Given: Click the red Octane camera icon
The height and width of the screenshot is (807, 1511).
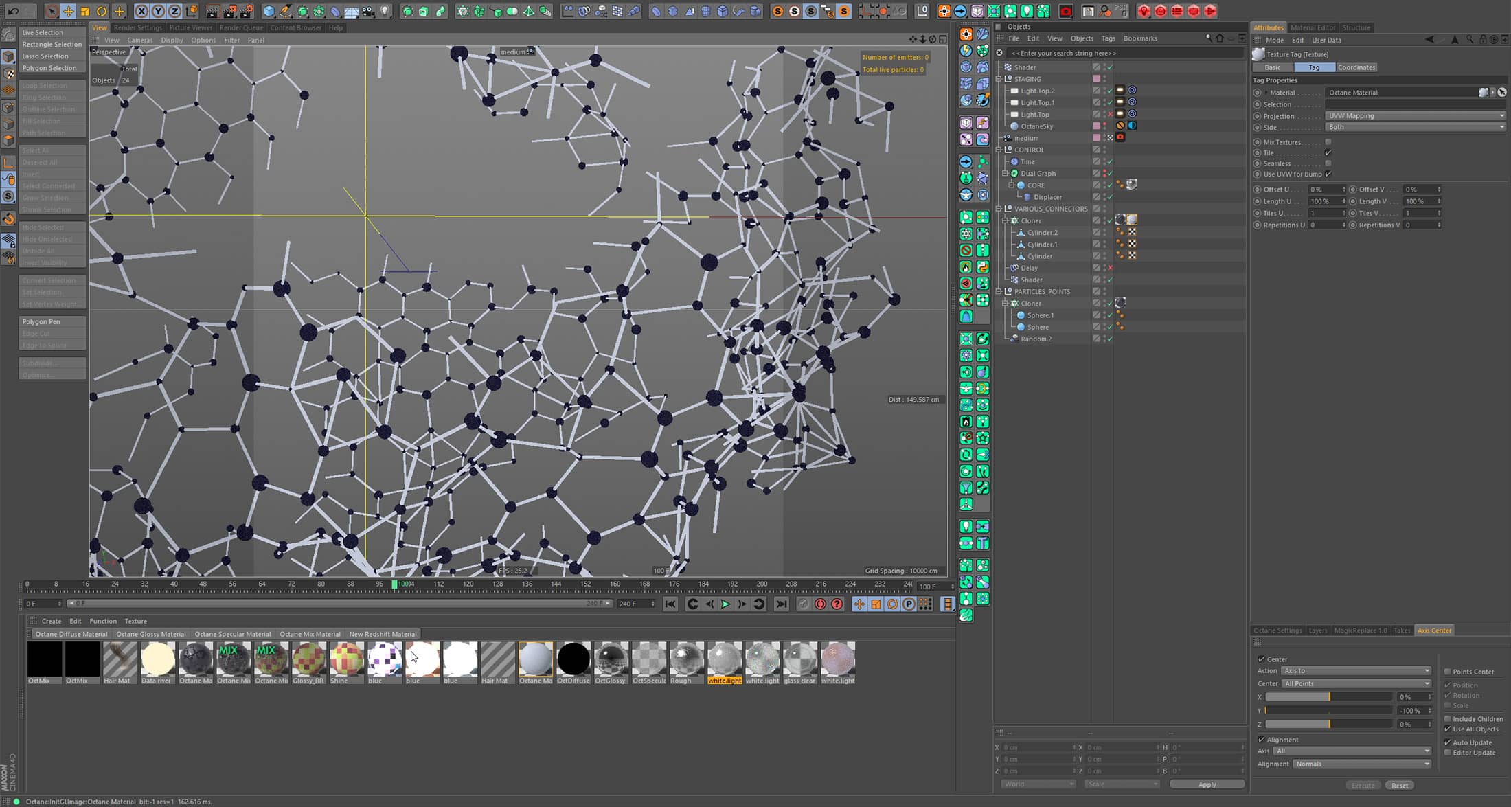Looking at the screenshot, I should pyautogui.click(x=1066, y=11).
